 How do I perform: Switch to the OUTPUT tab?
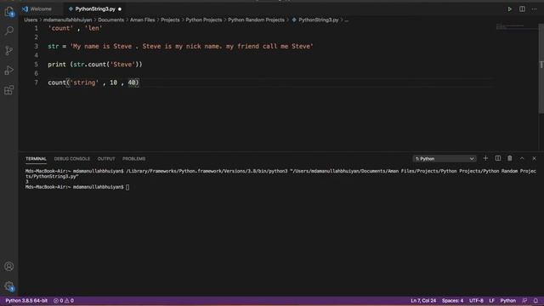click(106, 159)
